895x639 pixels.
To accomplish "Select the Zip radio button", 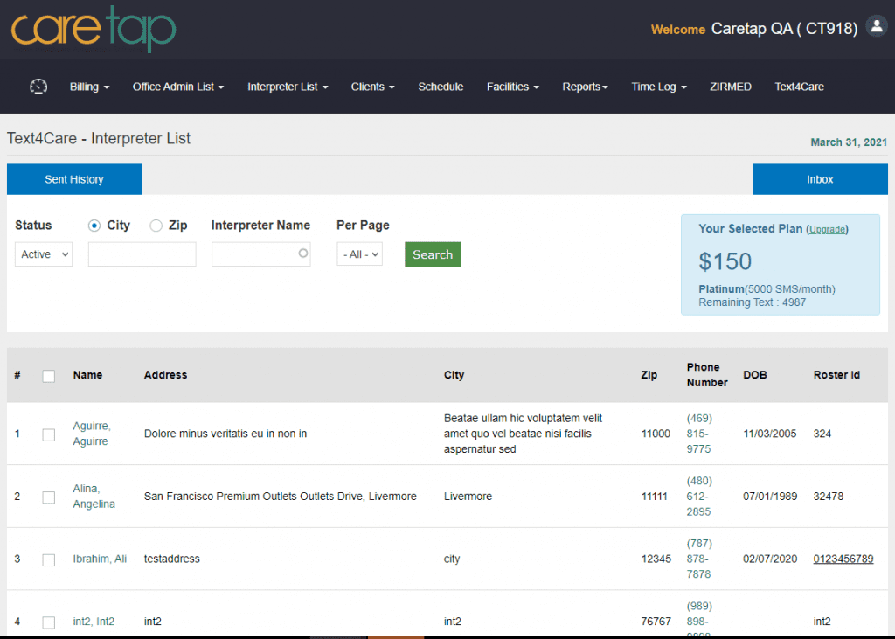I will [156, 226].
